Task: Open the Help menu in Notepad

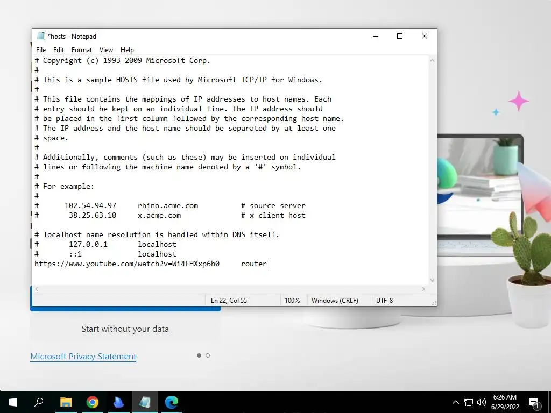Action: [x=127, y=50]
